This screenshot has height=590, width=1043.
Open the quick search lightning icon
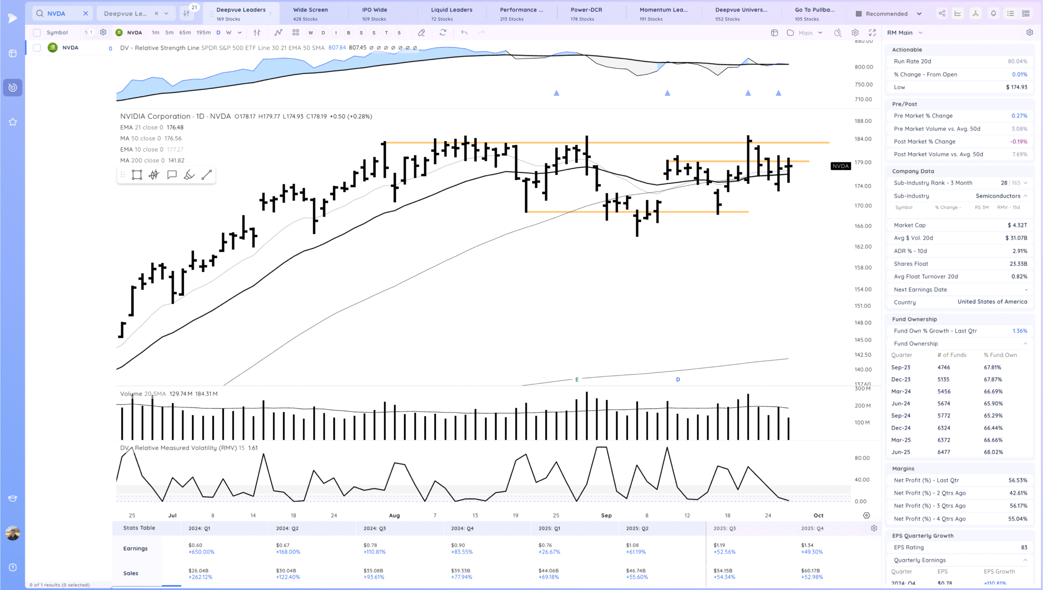coord(838,33)
